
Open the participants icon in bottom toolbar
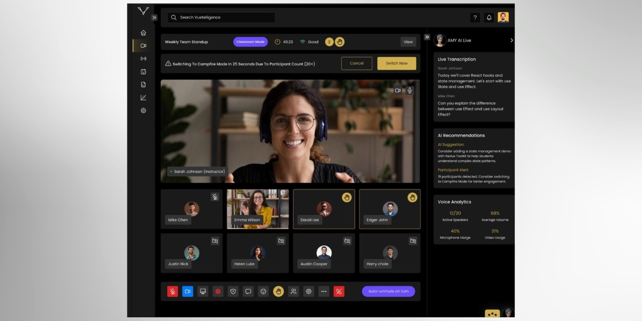293,292
